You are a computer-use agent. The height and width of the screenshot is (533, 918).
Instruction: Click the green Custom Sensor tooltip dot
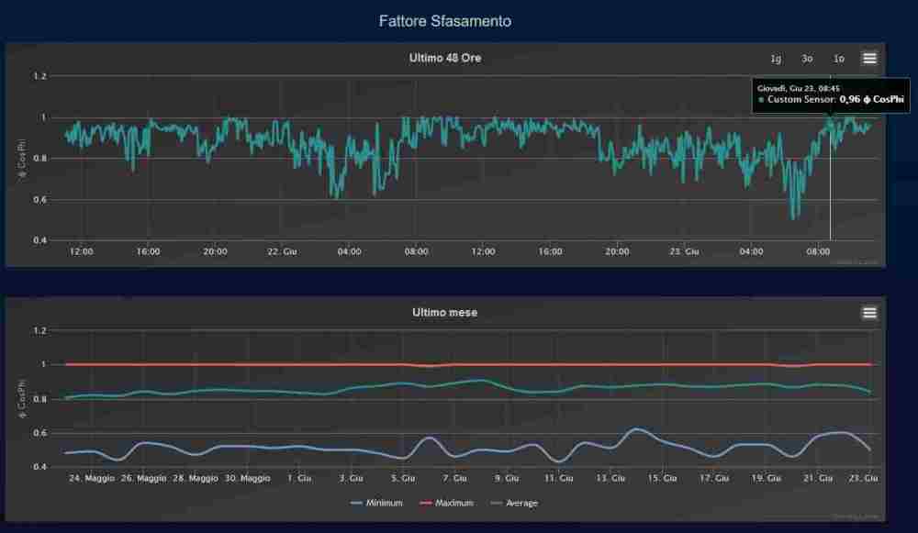click(761, 99)
